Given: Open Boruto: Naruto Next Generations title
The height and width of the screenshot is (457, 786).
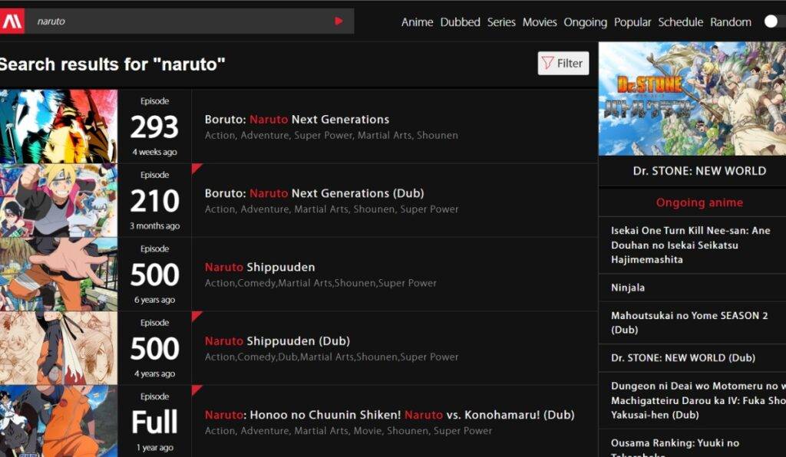Looking at the screenshot, I should (x=297, y=119).
